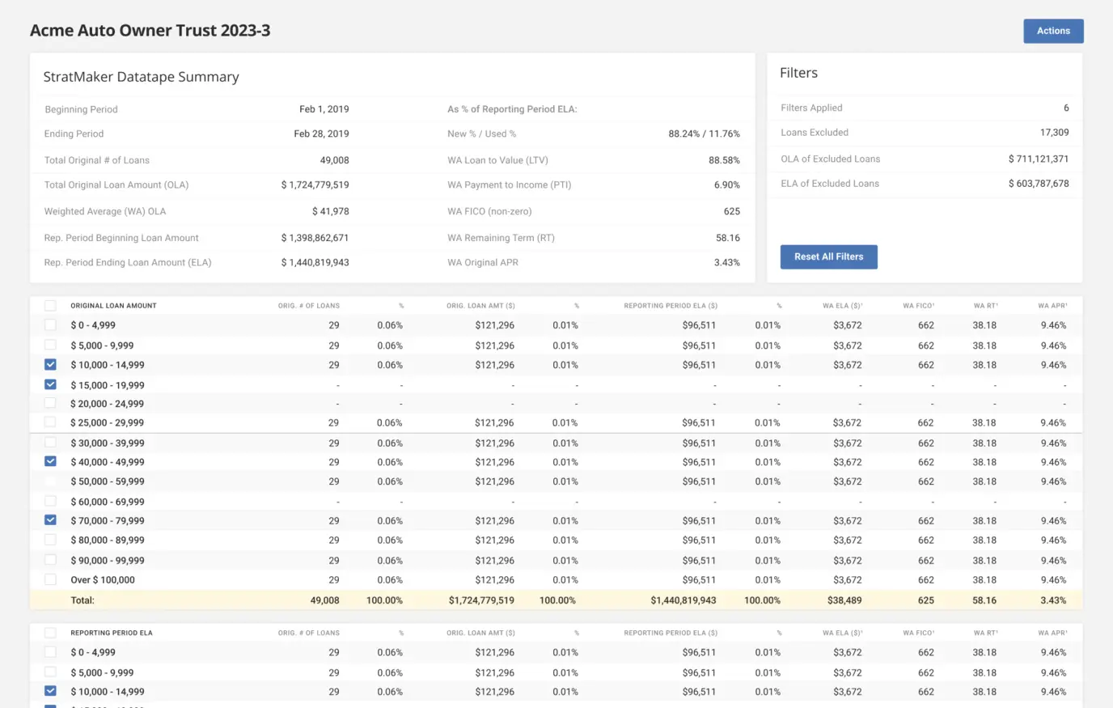The width and height of the screenshot is (1113, 708).
Task: Select all rows in Original Loan Amount table
Action: pyautogui.click(x=50, y=306)
